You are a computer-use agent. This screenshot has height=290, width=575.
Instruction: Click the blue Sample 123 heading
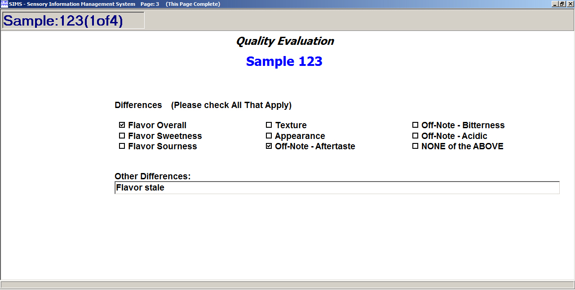coord(284,61)
